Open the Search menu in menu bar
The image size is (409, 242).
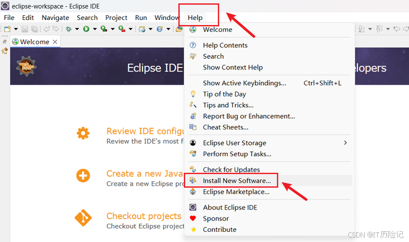[87, 18]
